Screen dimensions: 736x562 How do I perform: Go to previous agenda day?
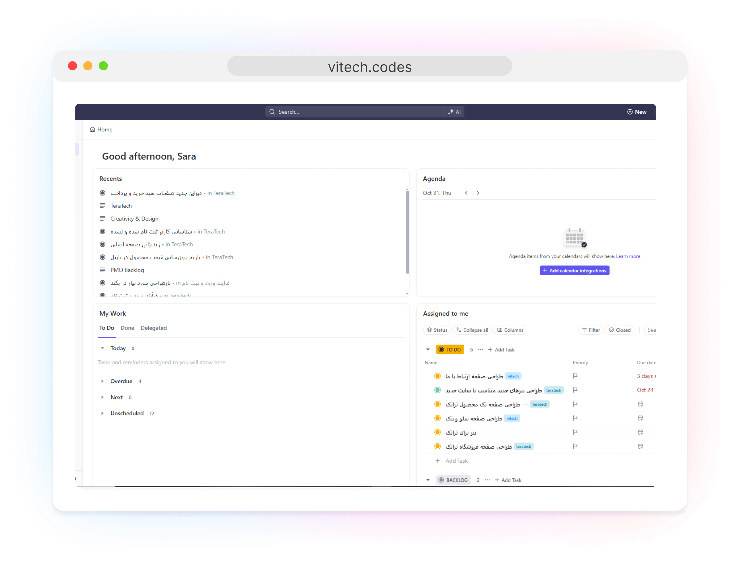point(466,193)
